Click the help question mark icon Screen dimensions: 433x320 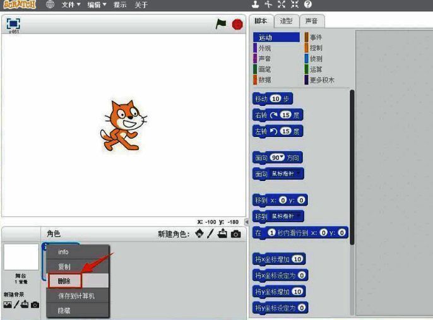[308, 4]
